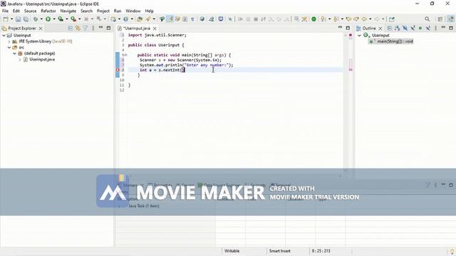The width and height of the screenshot is (456, 256).
Task: Select main(String[]) in the Outline
Action: pyautogui.click(x=395, y=41)
